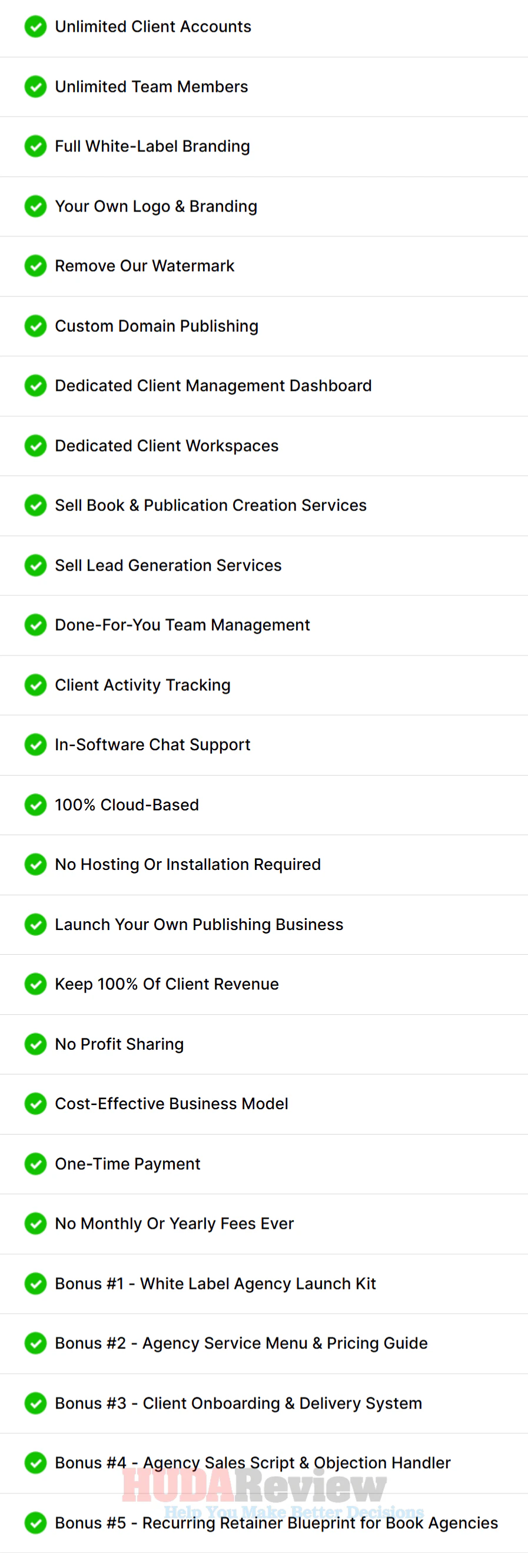528x1553 pixels.
Task: Click the green check beside One-Time Payment
Action: [x=35, y=1163]
